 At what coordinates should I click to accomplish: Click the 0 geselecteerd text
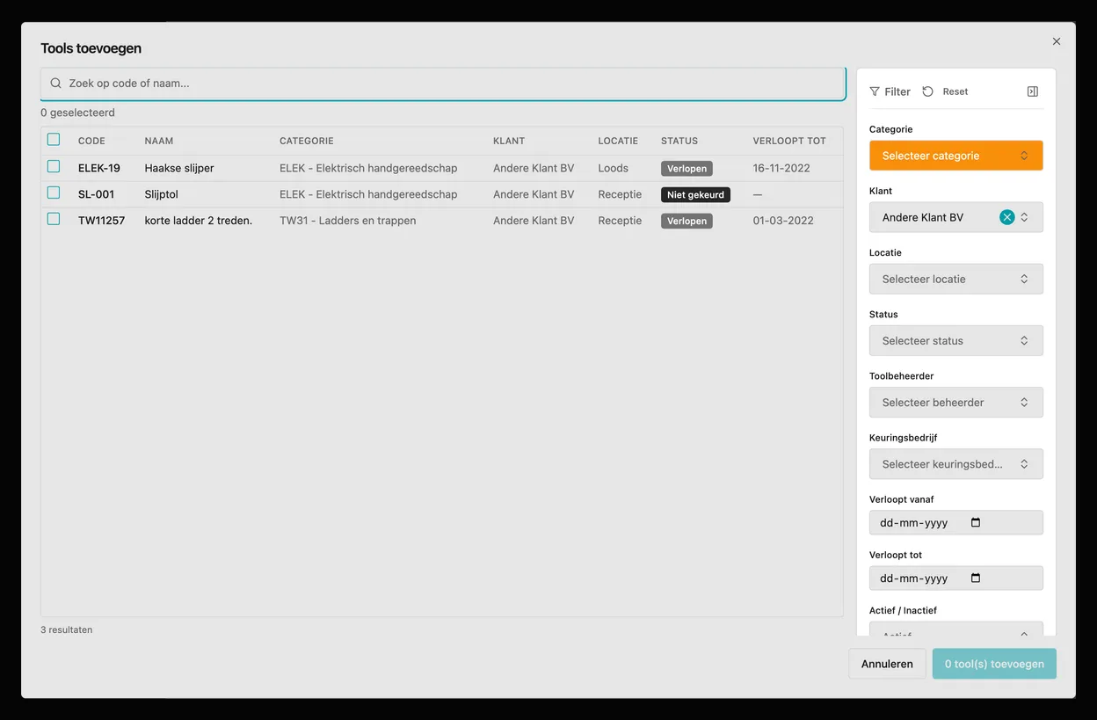click(x=77, y=113)
